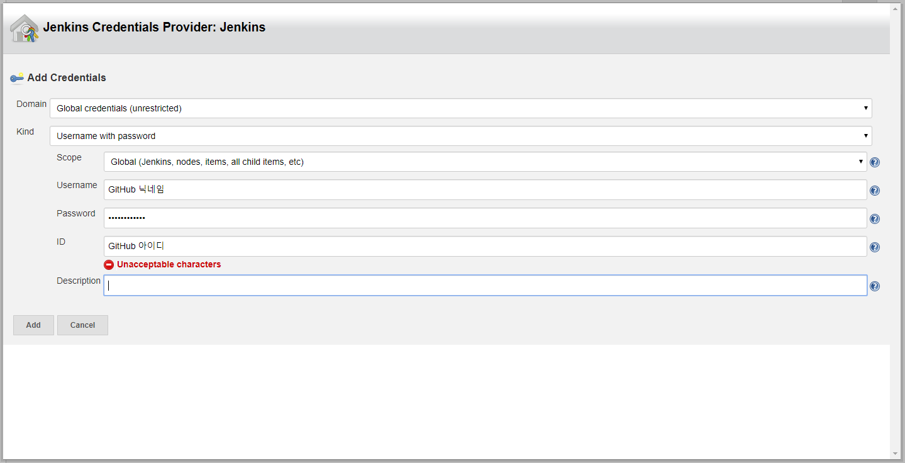This screenshot has width=905, height=463.
Task: Open the Kind dropdown
Action: [x=461, y=136]
